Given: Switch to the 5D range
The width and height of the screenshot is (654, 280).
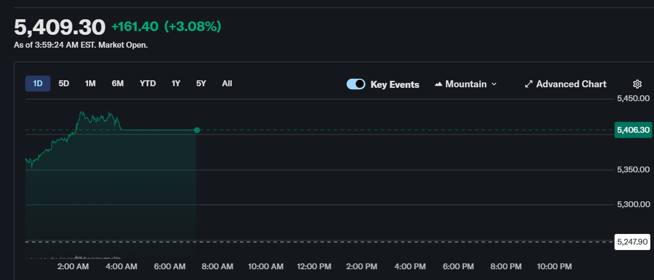Looking at the screenshot, I should (64, 84).
